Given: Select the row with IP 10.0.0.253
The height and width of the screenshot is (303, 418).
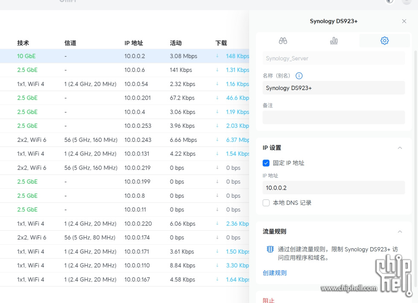Looking at the screenshot, I should pos(125,126).
